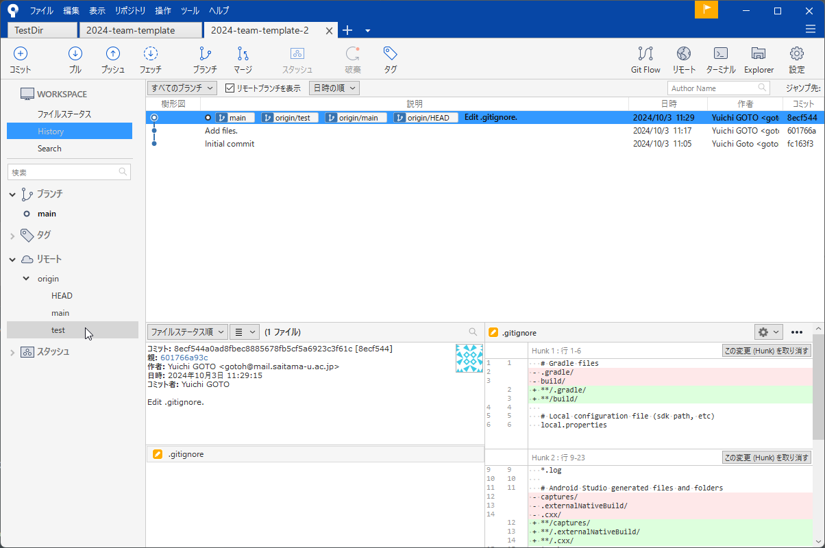This screenshot has width=825, height=548.
Task: Click the orange flag notification icon
Action: point(706,10)
